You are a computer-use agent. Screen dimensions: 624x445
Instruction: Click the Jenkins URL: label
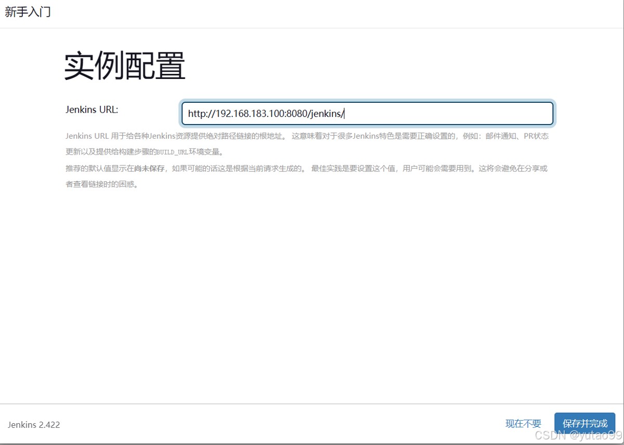pyautogui.click(x=92, y=110)
